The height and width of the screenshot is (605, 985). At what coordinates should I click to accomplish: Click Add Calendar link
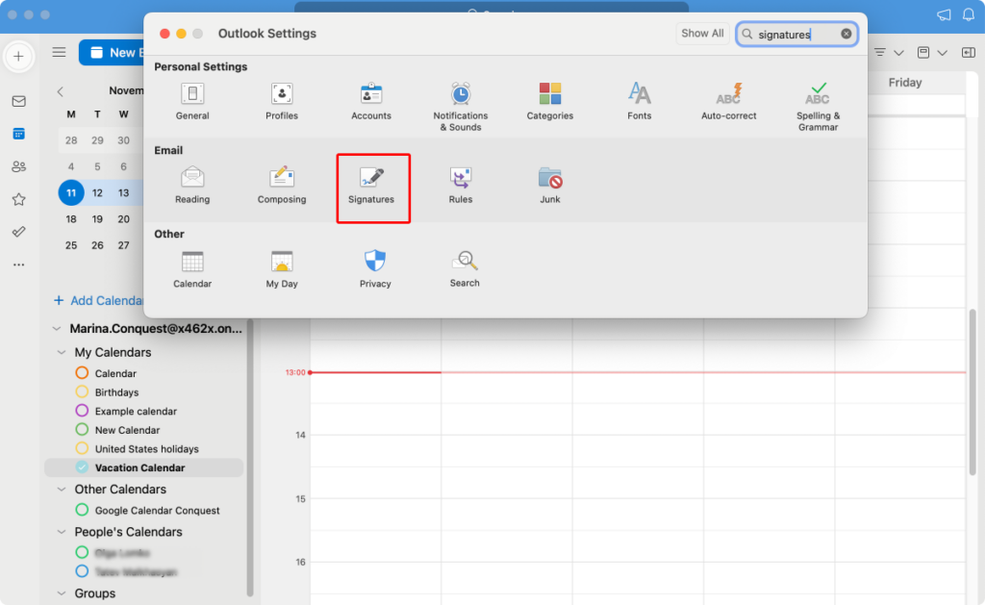pyautogui.click(x=99, y=301)
